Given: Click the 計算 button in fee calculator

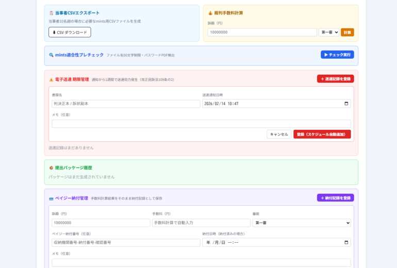Looking at the screenshot, I should (347, 32).
